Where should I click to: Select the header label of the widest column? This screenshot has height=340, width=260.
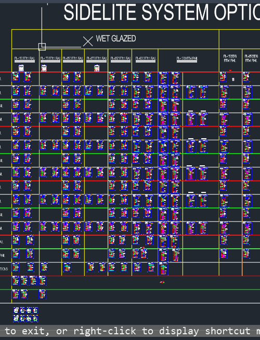point(187,58)
